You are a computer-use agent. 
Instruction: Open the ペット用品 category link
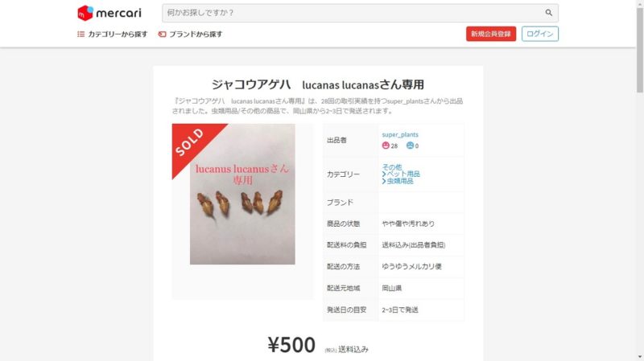pos(403,174)
